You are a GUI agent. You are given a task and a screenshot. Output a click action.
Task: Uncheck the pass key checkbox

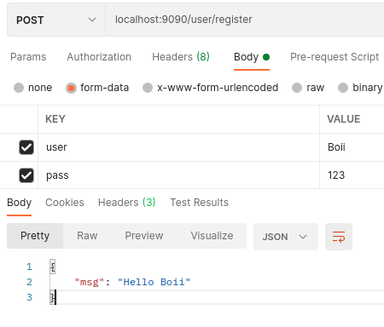(26, 175)
